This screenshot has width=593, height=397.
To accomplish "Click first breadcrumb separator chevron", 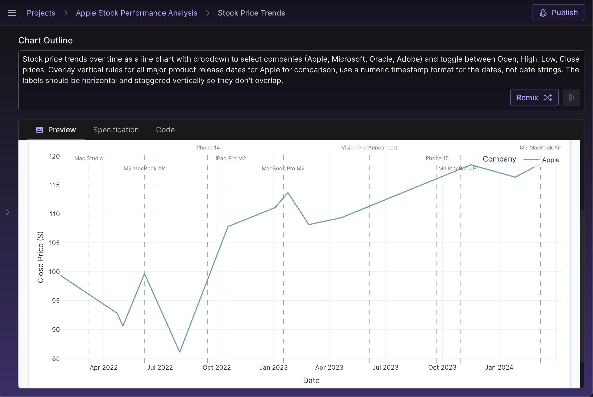I will point(66,13).
